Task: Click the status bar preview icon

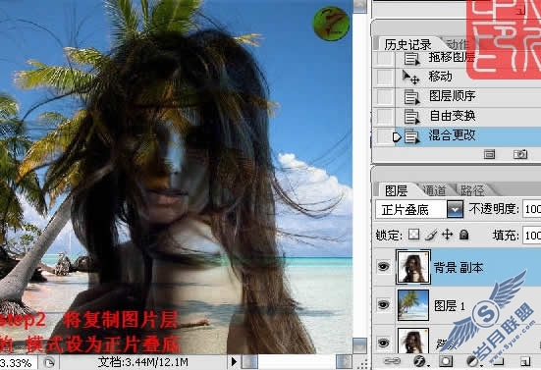Action: pyautogui.click(x=49, y=363)
